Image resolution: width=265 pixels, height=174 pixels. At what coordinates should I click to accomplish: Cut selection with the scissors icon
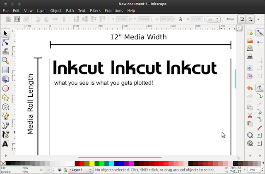[250, 116]
